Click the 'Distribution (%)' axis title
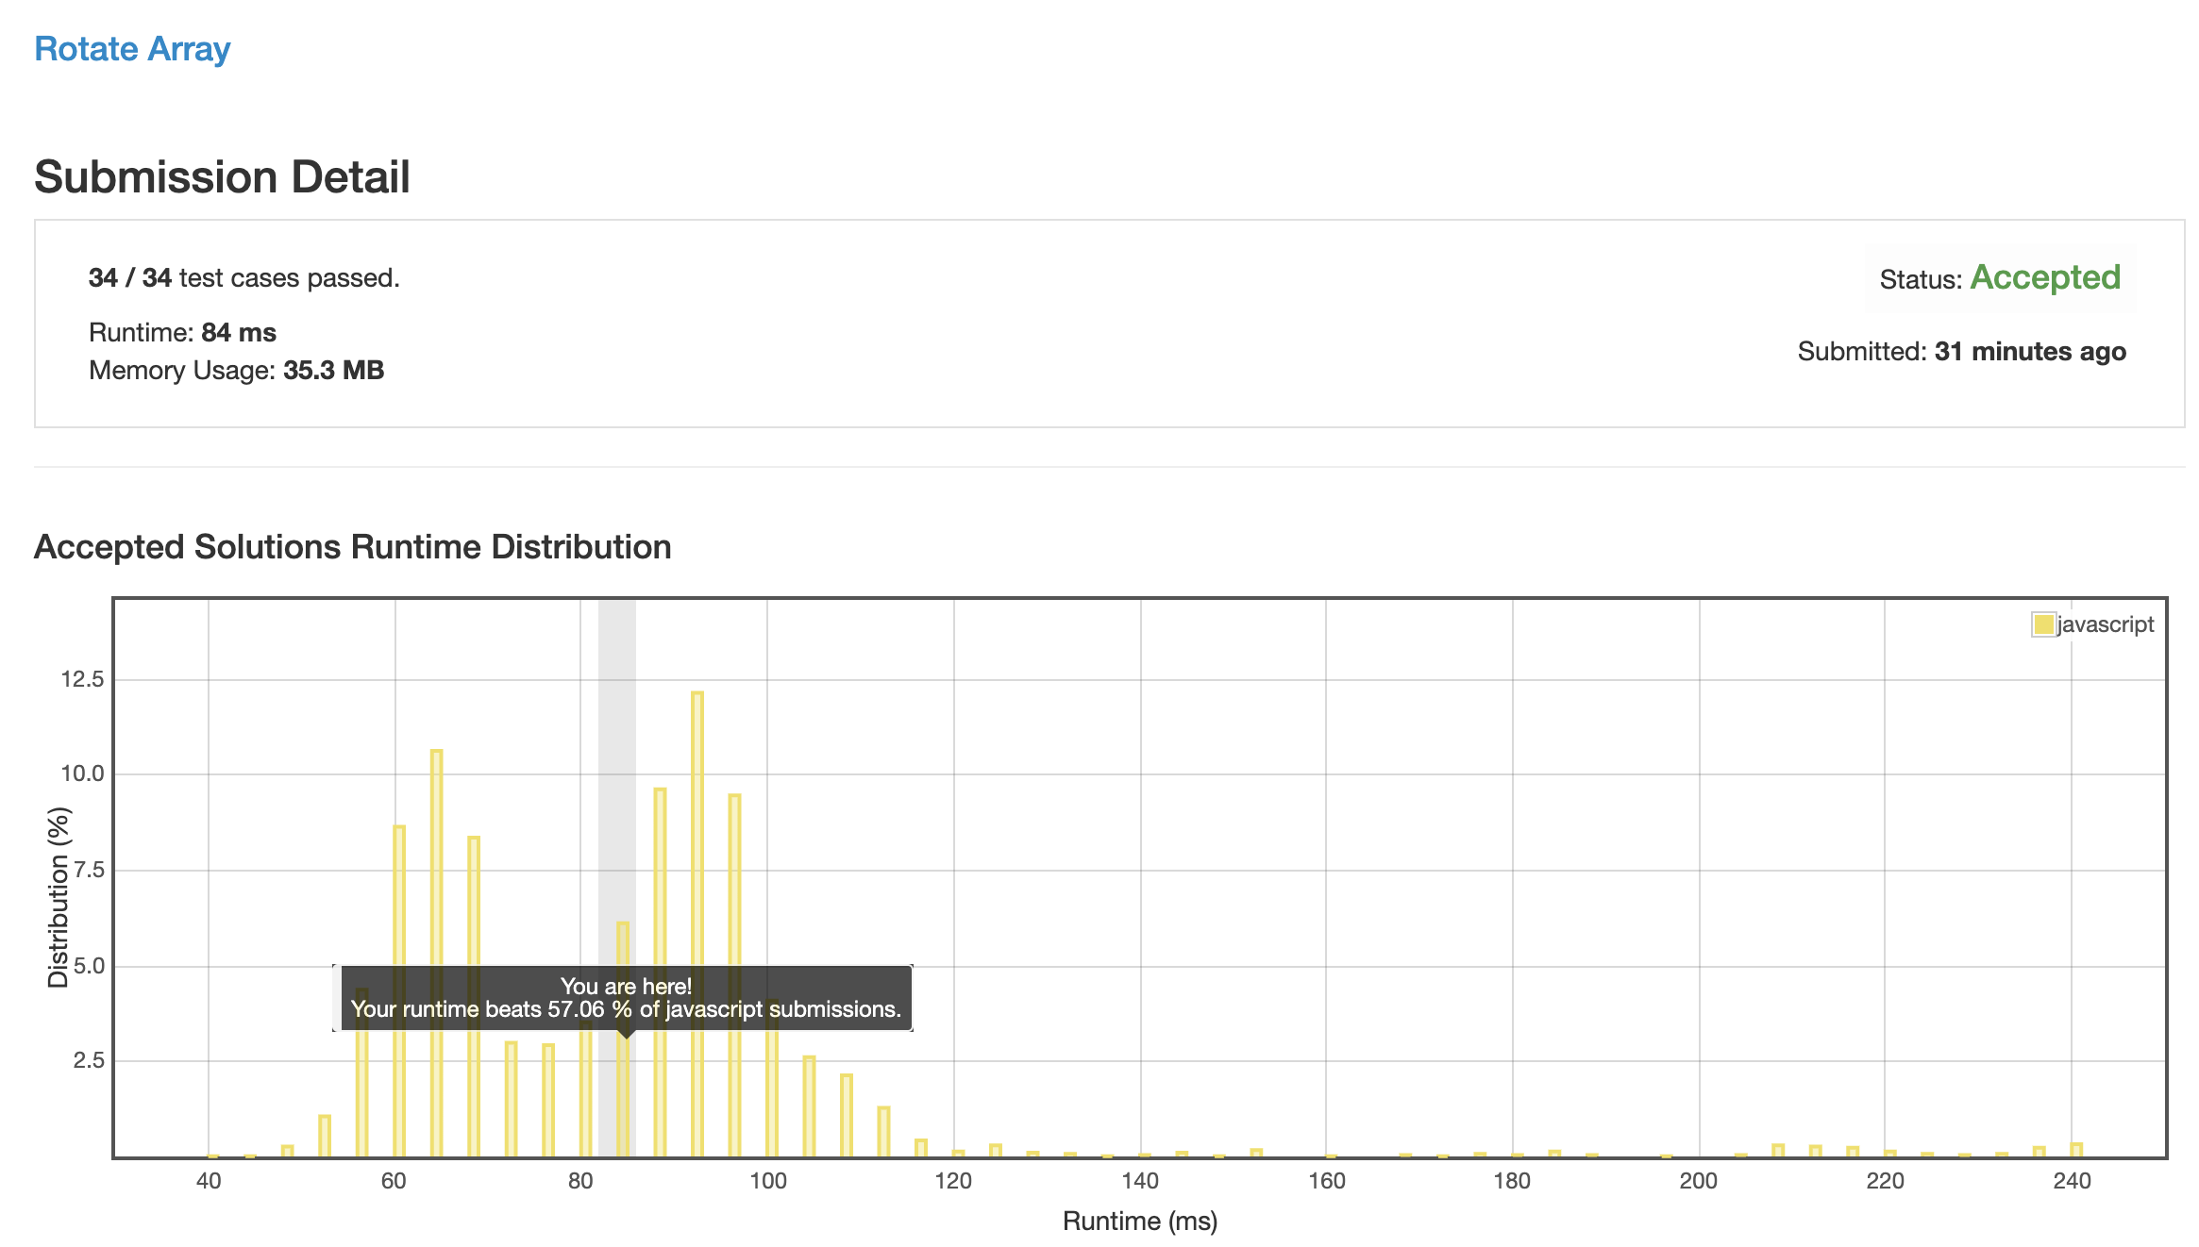The height and width of the screenshot is (1247, 2199). [x=59, y=897]
